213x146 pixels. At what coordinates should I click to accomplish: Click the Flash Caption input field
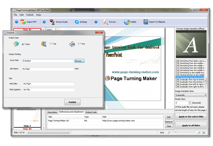49,90
